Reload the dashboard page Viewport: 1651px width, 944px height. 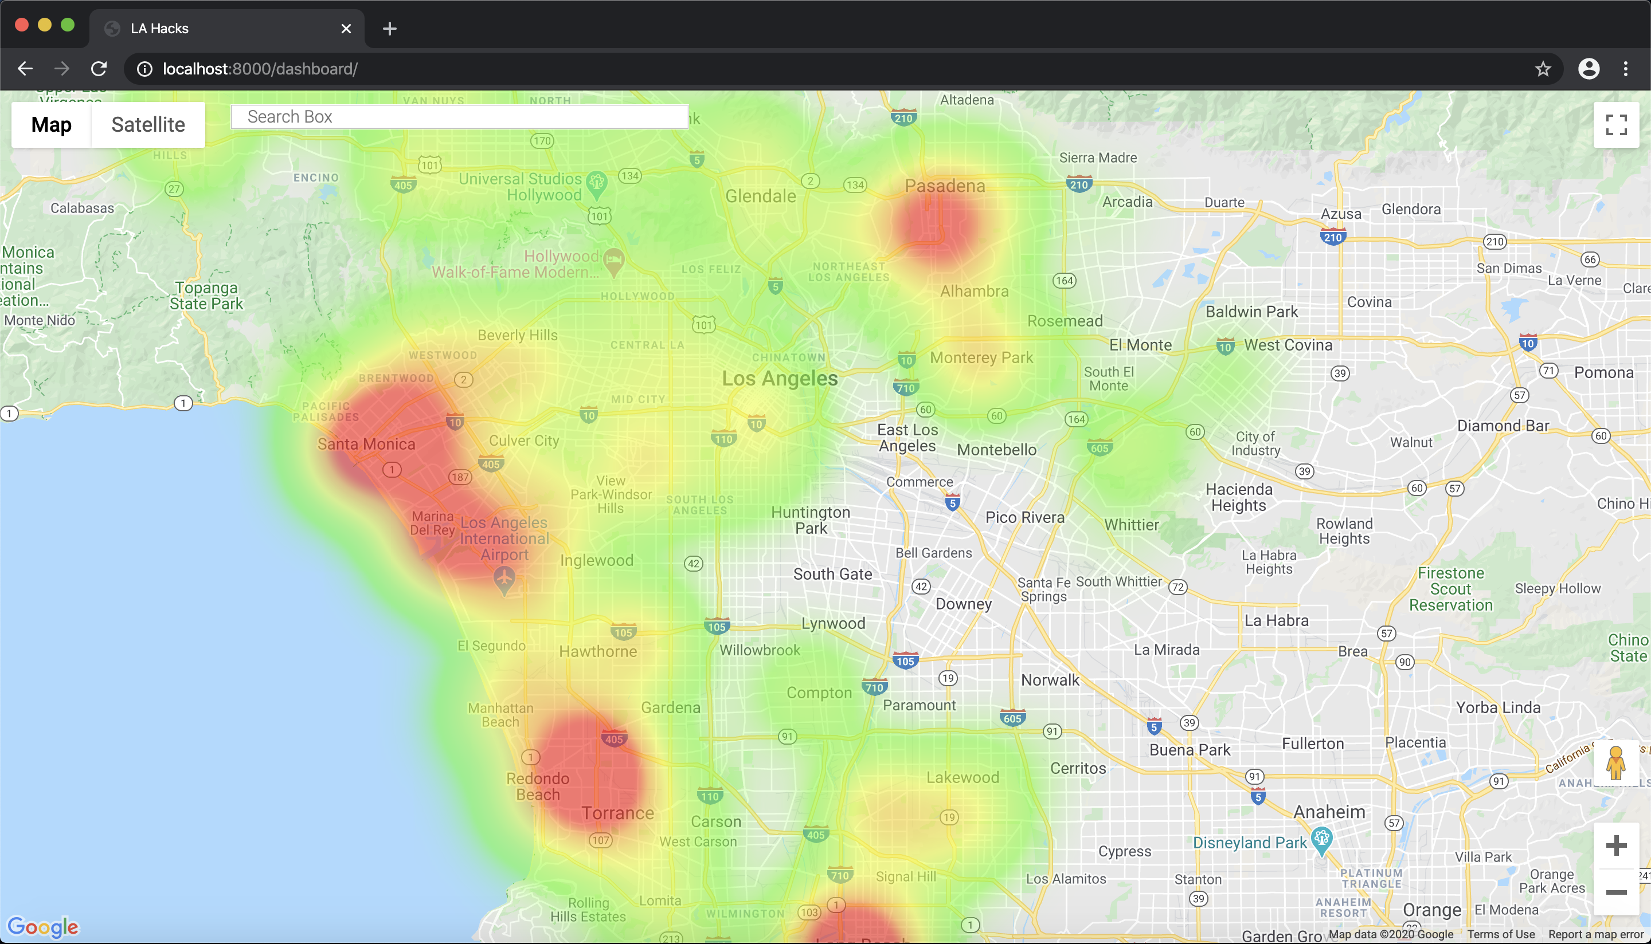(99, 69)
